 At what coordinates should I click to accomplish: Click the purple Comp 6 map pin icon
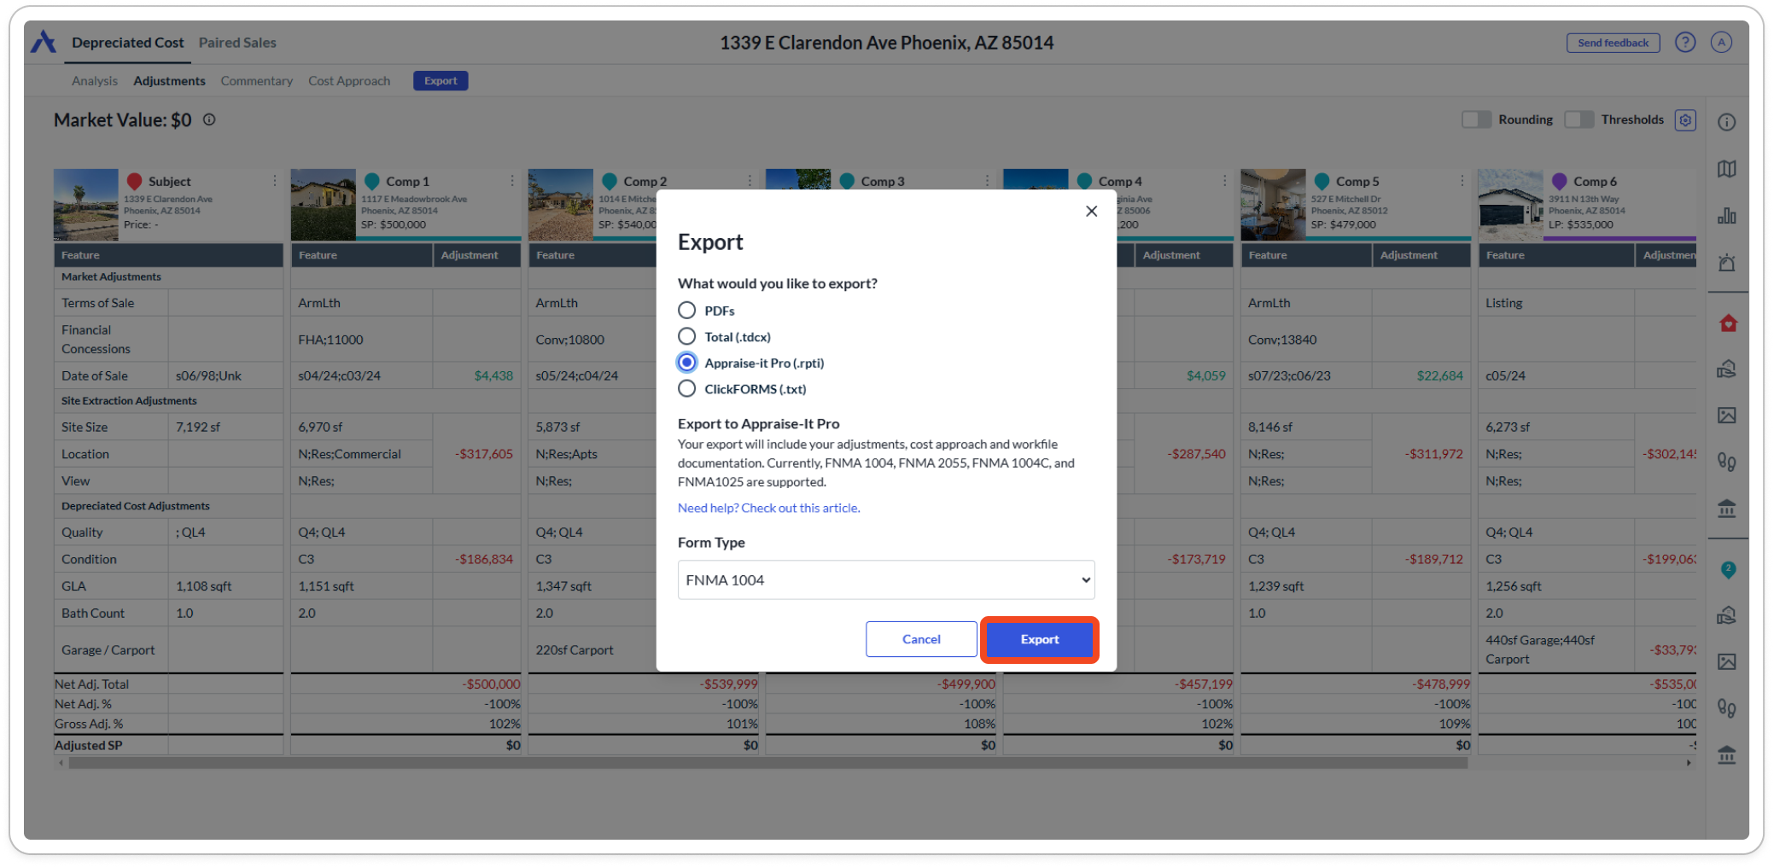tap(1559, 182)
